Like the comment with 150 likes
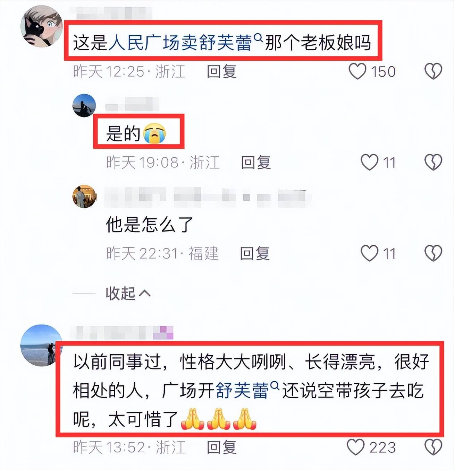This screenshot has height=470, width=454. click(357, 71)
